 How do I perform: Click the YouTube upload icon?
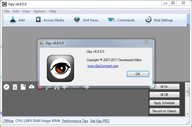40,88
